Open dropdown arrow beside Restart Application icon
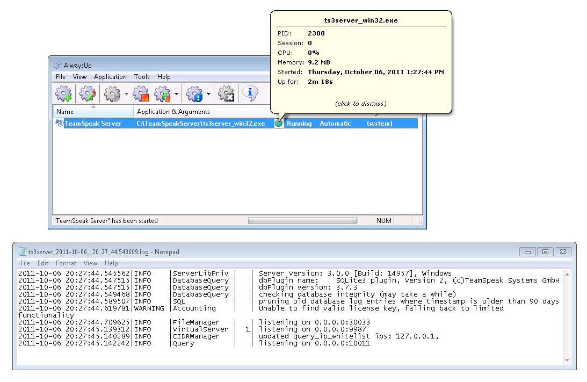Image resolution: width=587 pixels, height=382 pixels. click(x=176, y=94)
